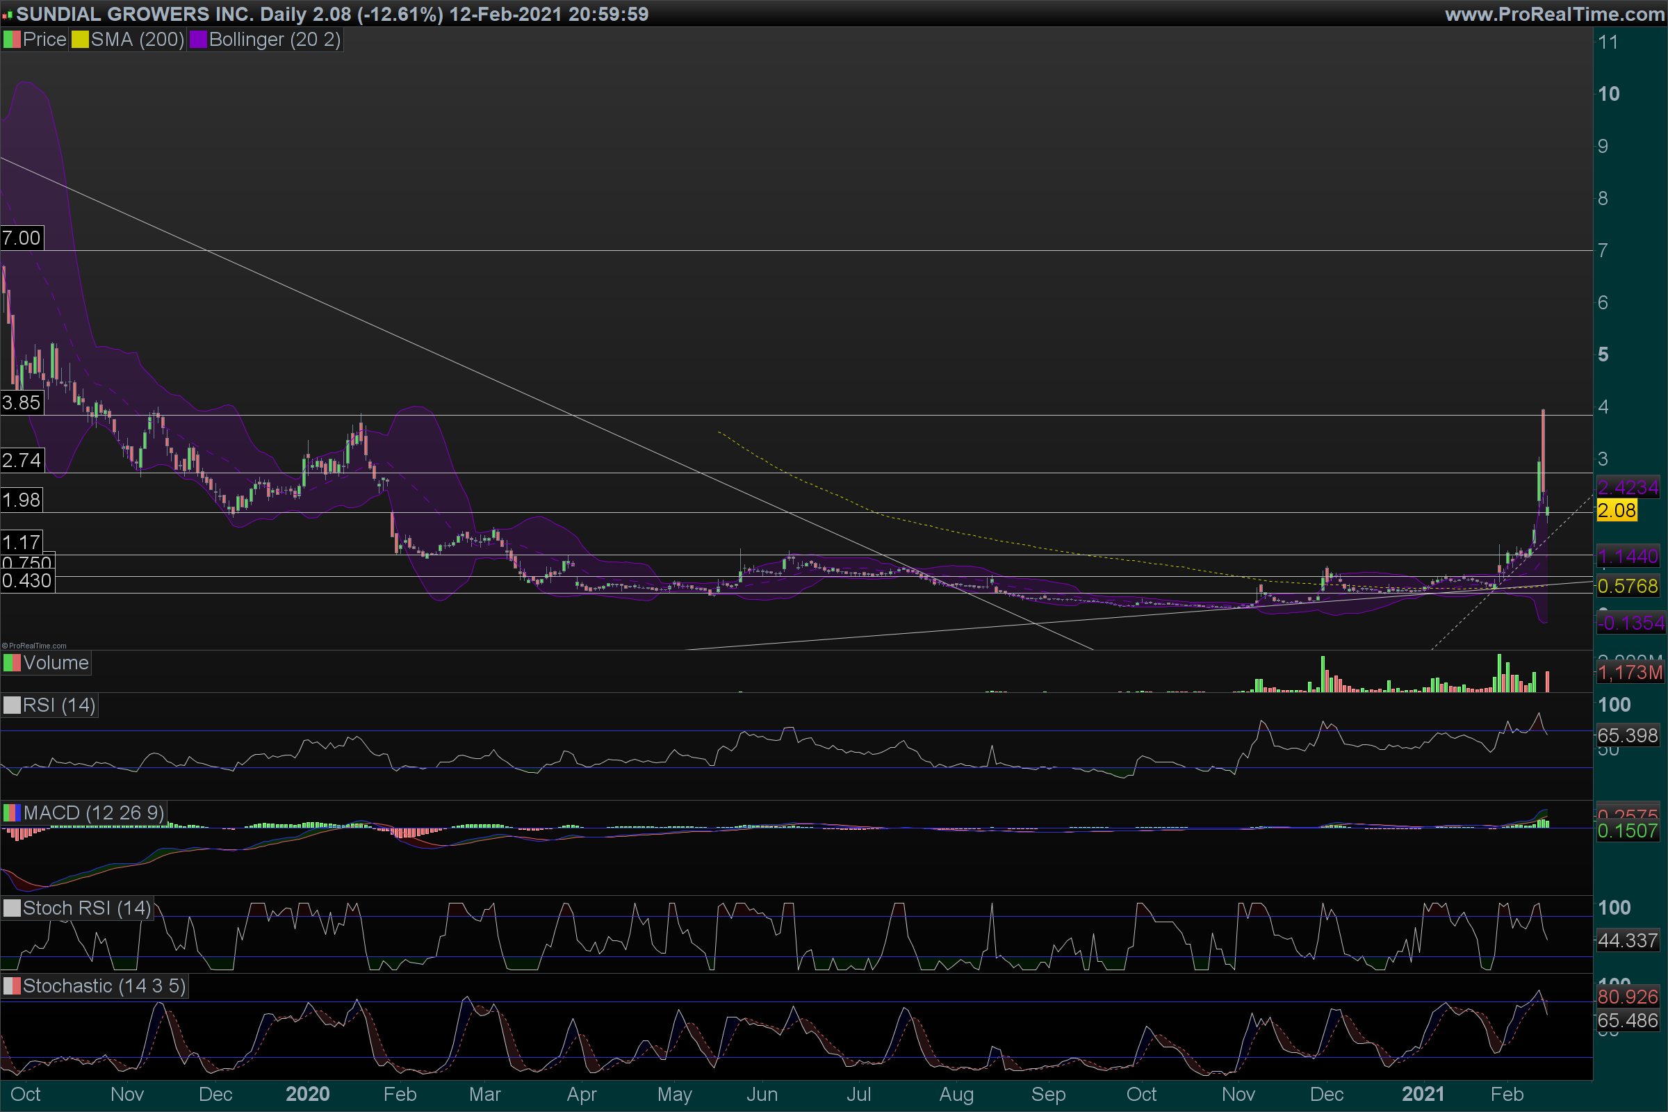Select the 2.74 horizontal level label

tap(22, 461)
